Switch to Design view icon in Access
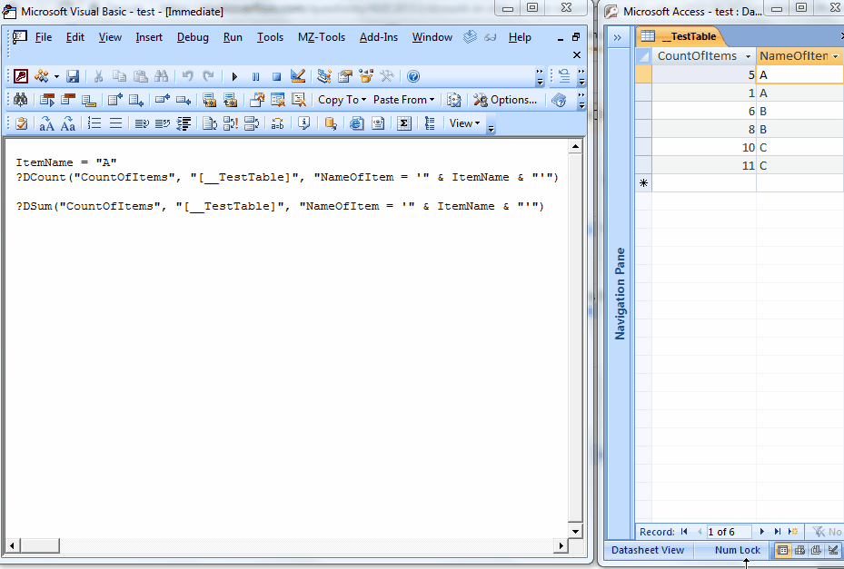The height and width of the screenshot is (569, 844). (x=833, y=551)
